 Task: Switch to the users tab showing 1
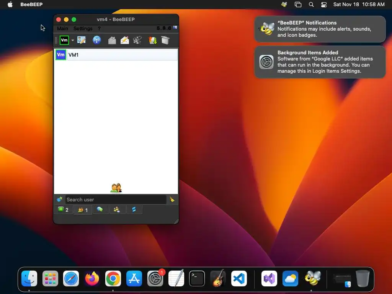pos(83,210)
